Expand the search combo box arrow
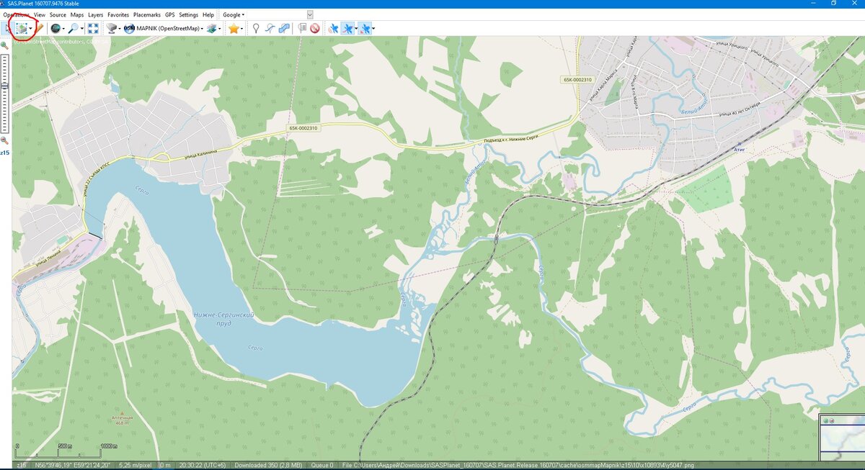The height and width of the screenshot is (470, 865). pyautogui.click(x=310, y=14)
